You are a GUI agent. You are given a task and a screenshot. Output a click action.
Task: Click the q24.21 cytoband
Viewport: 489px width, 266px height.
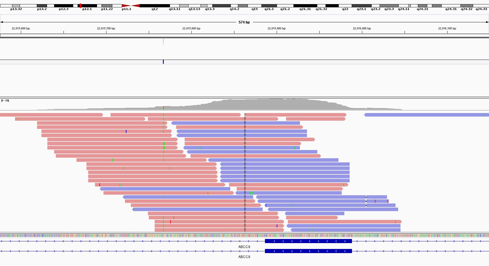tap(423, 6)
